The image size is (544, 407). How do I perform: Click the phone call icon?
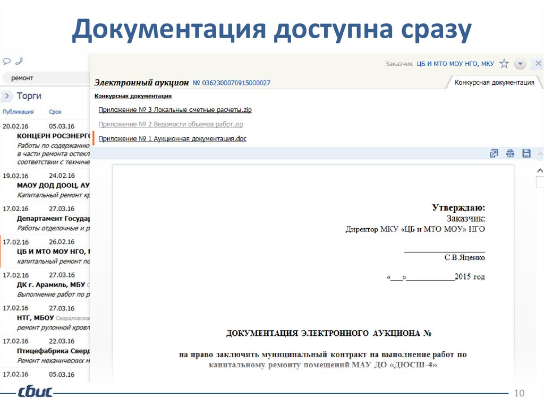(x=19, y=61)
